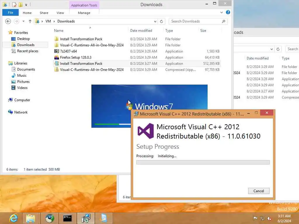Expand the address bar history dropdown
Screen dimensions: 299x224
pyautogui.click(x=155, y=21)
